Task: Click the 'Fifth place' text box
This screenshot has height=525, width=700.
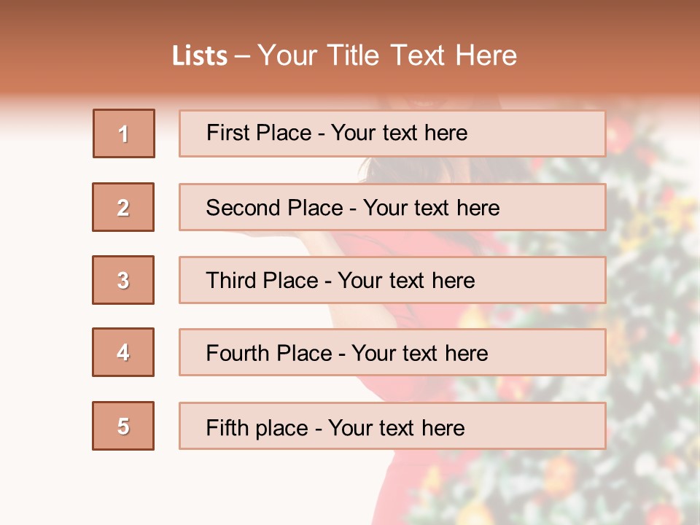Action: pos(392,426)
